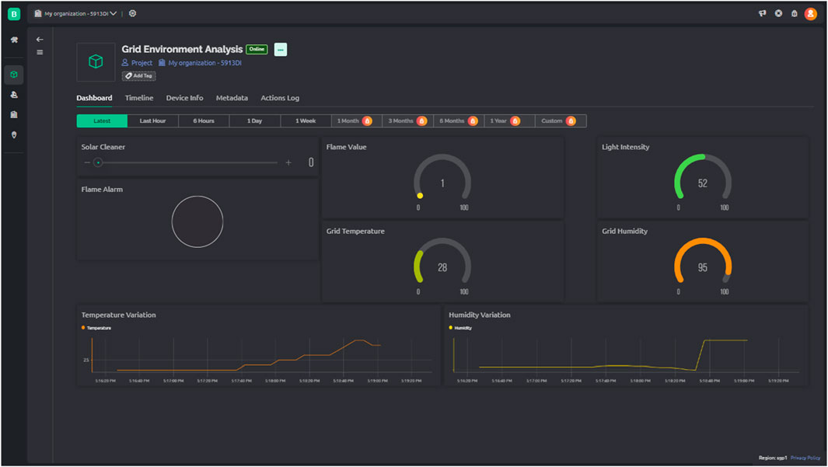Screen dimensions: 828x467
Task: Toggle the Temperature legend series
Action: pyautogui.click(x=96, y=328)
